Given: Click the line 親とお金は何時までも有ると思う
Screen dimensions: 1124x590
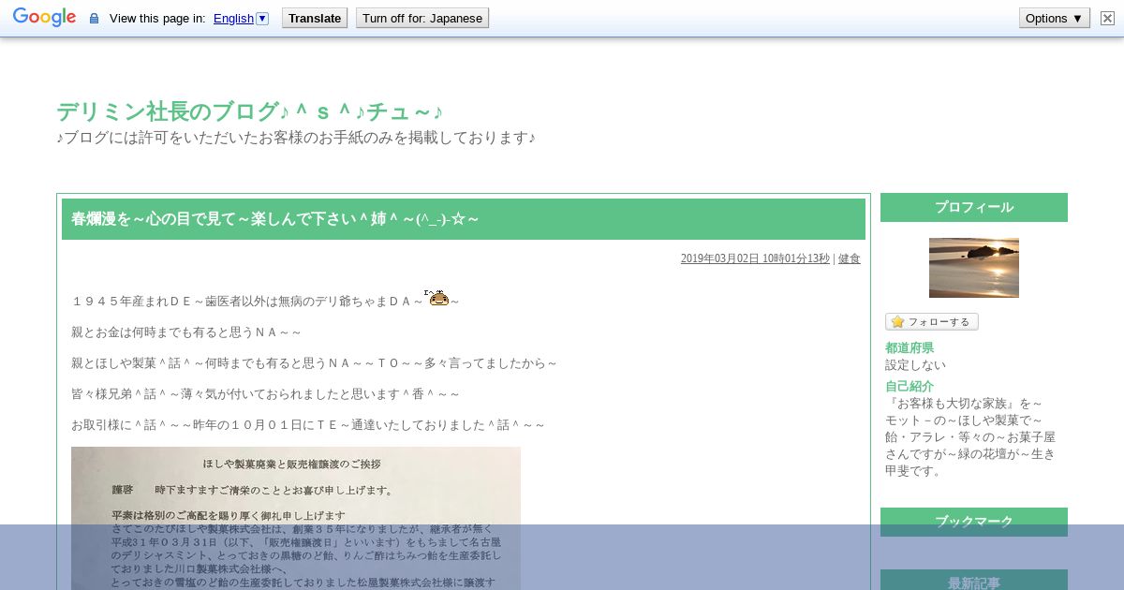Looking at the screenshot, I should click(x=186, y=332).
